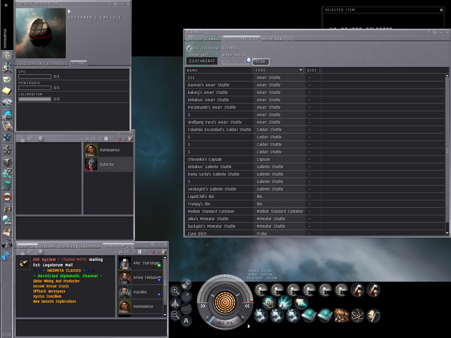Click the leftmost red skull ammo module

tap(357, 290)
